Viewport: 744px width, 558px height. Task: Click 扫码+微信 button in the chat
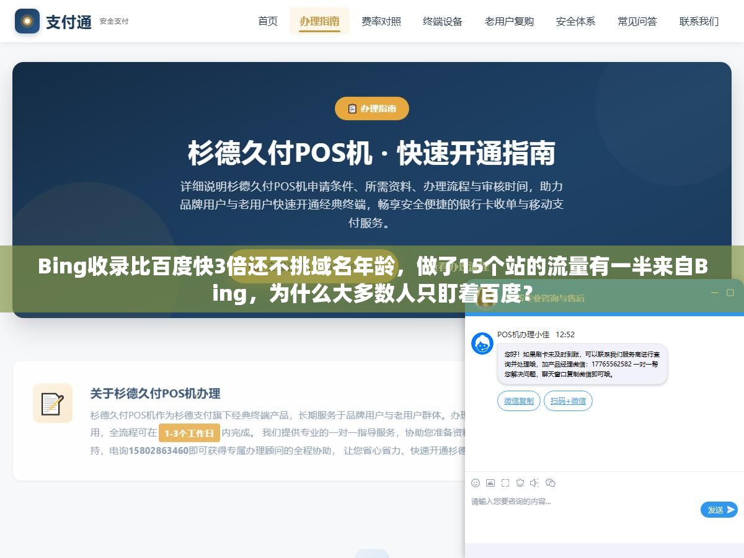(568, 401)
